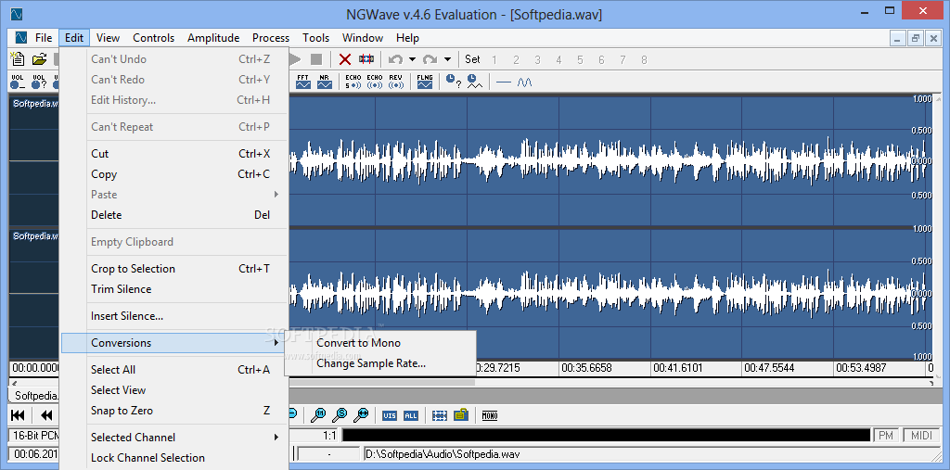Click the Stop square button in toolbar
The image size is (950, 470).
click(x=316, y=58)
